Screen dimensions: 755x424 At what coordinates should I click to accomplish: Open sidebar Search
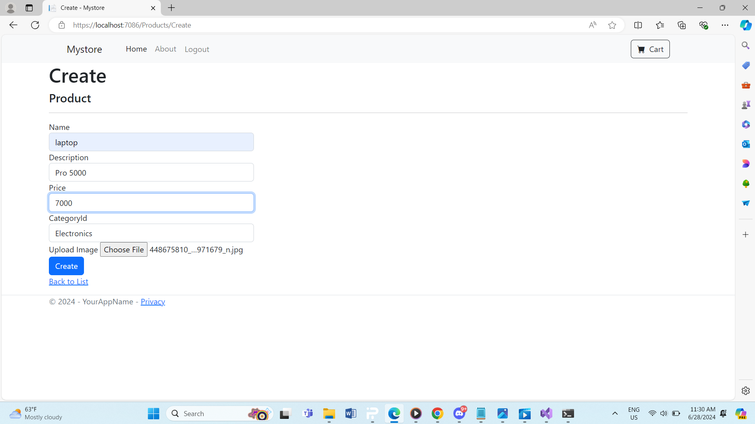746,46
